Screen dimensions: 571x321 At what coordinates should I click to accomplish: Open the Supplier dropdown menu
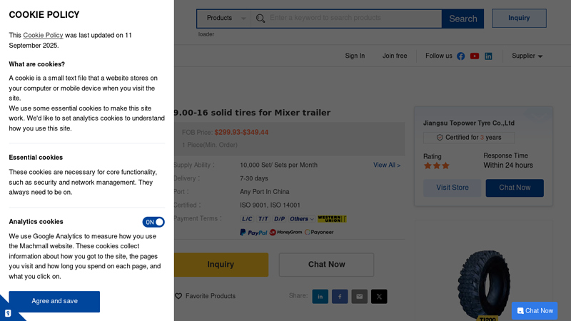527,56
